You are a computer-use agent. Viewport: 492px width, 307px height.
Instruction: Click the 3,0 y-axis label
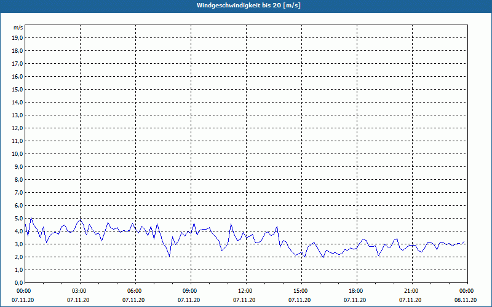click(x=18, y=244)
